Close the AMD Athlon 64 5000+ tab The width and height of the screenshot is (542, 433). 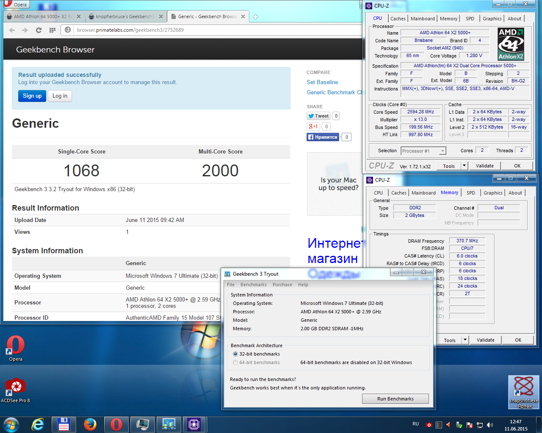tap(78, 16)
